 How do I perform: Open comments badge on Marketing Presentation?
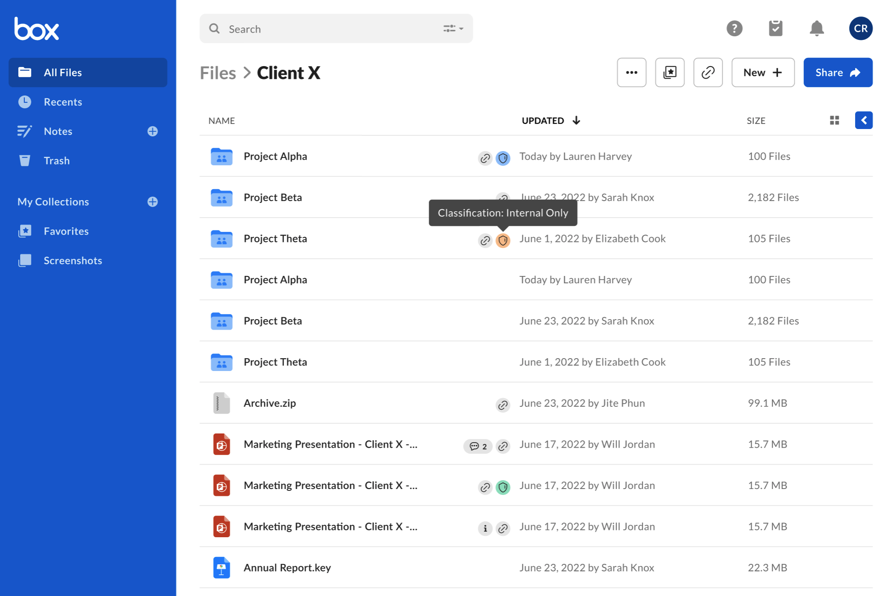478,446
